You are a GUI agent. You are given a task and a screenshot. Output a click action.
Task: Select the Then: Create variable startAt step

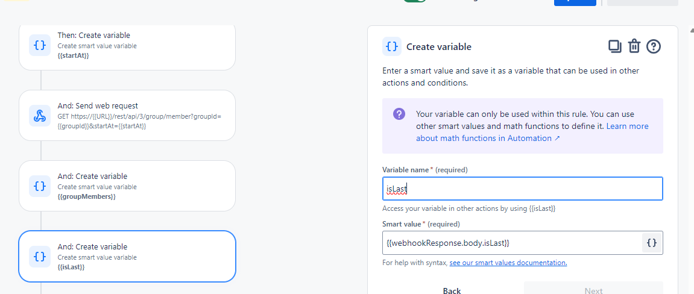tap(127, 46)
